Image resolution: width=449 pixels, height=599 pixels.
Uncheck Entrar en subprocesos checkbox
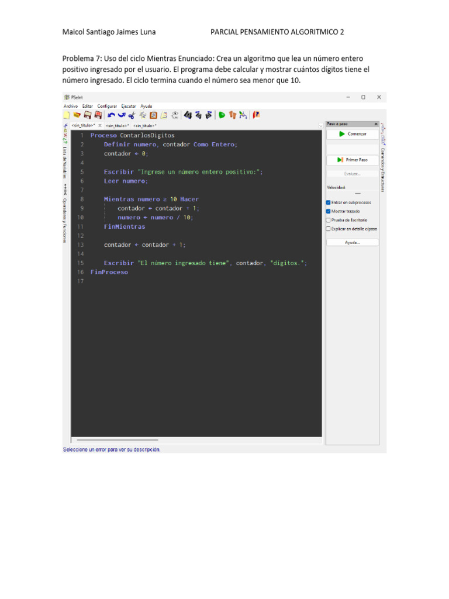coord(329,202)
